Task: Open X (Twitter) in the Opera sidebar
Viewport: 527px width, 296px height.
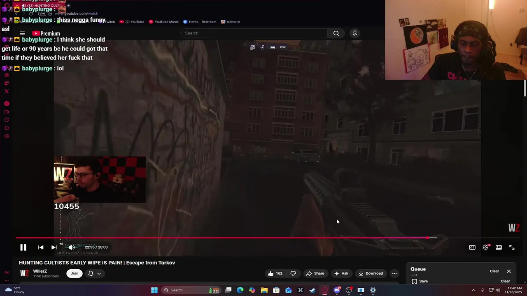Action: click(7, 91)
